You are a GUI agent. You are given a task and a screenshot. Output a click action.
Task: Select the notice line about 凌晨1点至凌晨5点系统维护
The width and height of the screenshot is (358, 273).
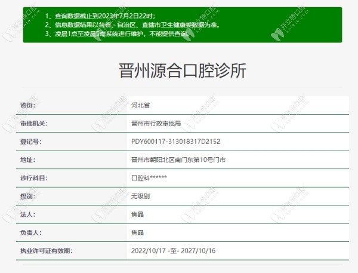click(x=118, y=33)
